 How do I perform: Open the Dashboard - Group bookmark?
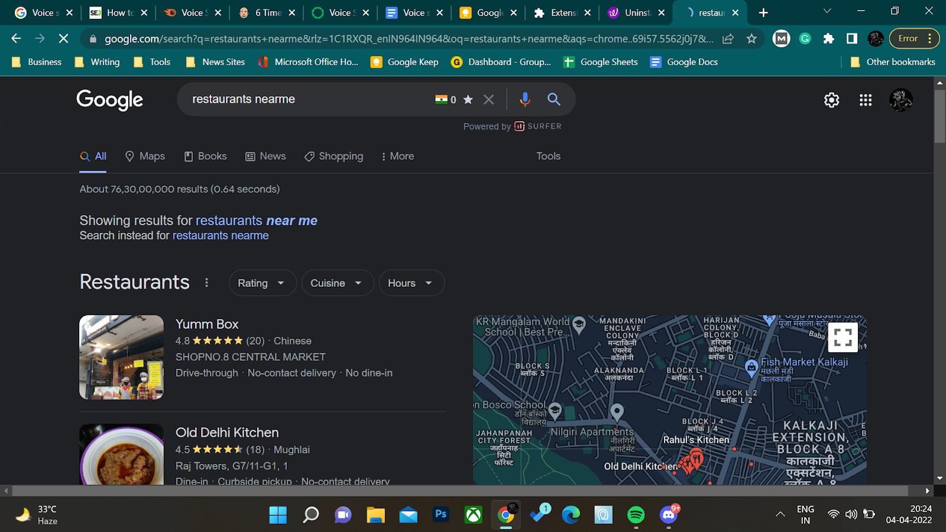coord(501,62)
